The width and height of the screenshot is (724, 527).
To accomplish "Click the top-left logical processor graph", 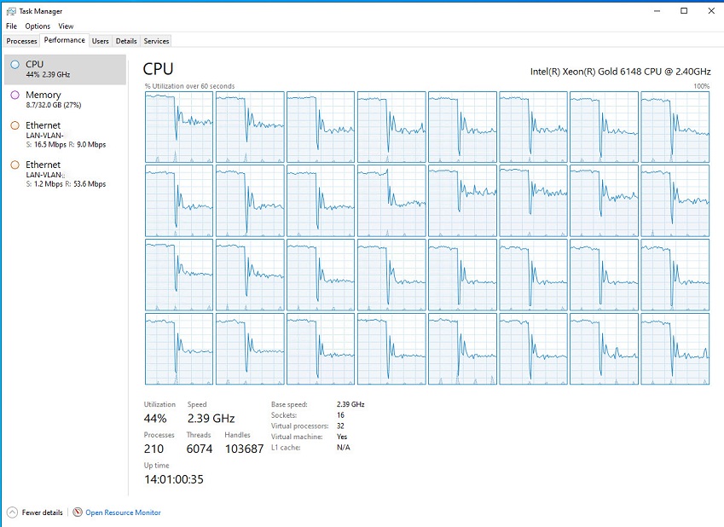I will click(x=179, y=127).
